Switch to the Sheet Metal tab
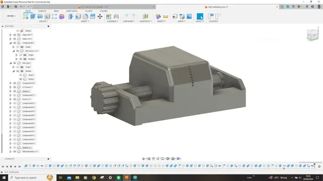This screenshot has width=323, height=181. pos(72,11)
